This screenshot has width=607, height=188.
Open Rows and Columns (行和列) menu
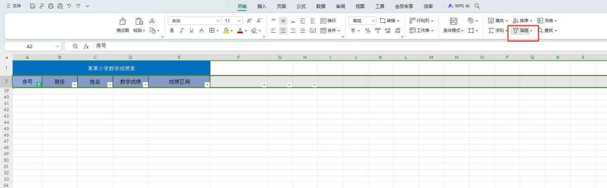click(422, 21)
